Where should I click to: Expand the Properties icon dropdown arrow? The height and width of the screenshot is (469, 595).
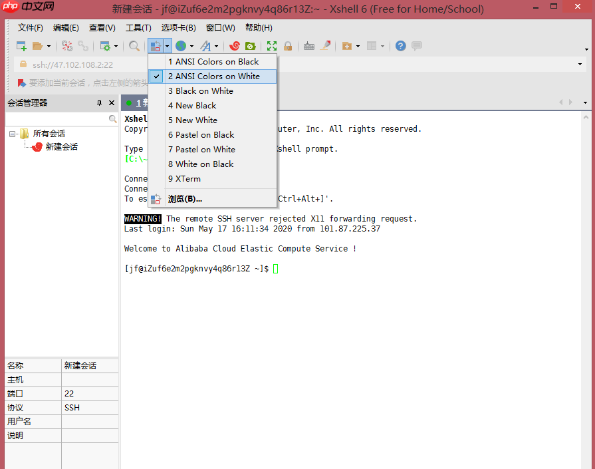pos(116,47)
